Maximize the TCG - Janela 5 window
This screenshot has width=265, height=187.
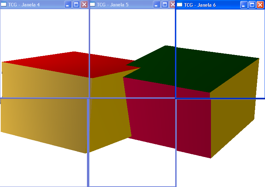(x=165, y=5)
